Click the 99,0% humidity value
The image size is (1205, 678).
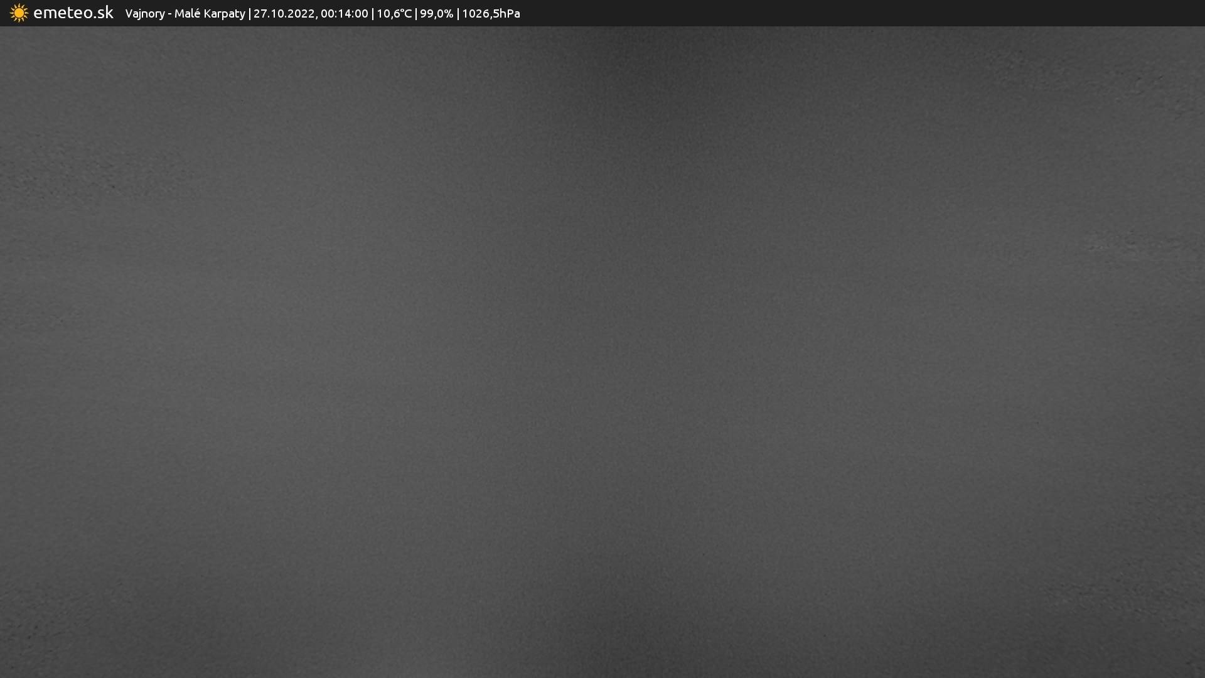pyautogui.click(x=436, y=14)
